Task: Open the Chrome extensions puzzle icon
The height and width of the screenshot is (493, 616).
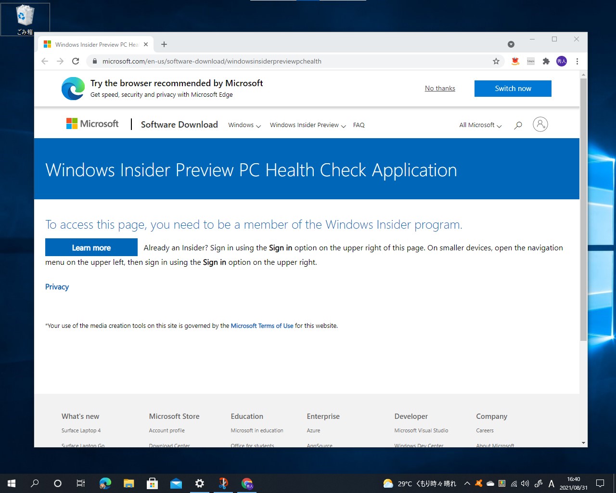Action: pos(546,61)
